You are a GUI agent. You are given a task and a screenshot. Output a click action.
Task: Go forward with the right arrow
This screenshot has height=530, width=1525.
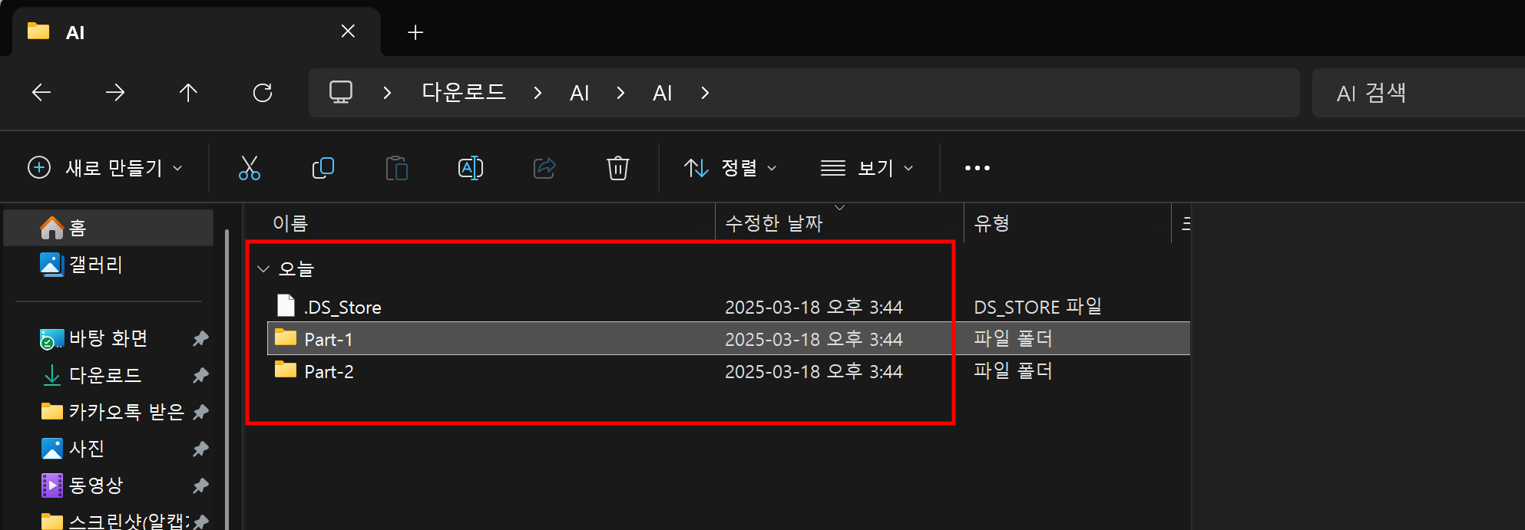pos(115,93)
